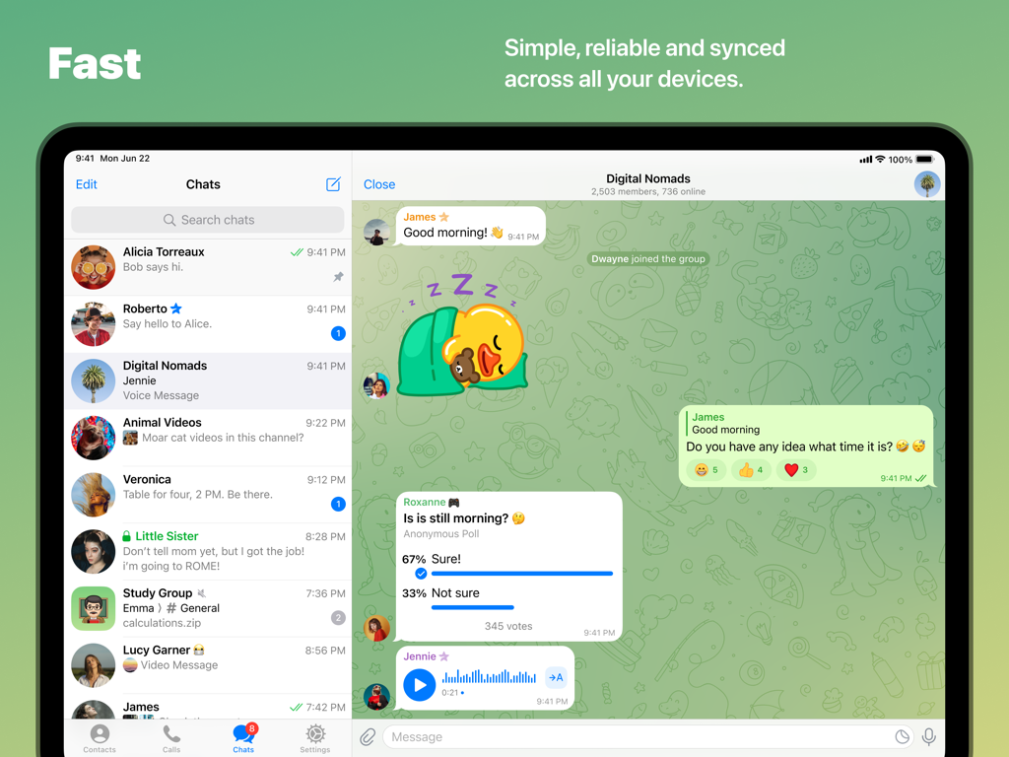Click James sender name in first message
Viewport: 1009px width, 757px height.
coord(420,217)
